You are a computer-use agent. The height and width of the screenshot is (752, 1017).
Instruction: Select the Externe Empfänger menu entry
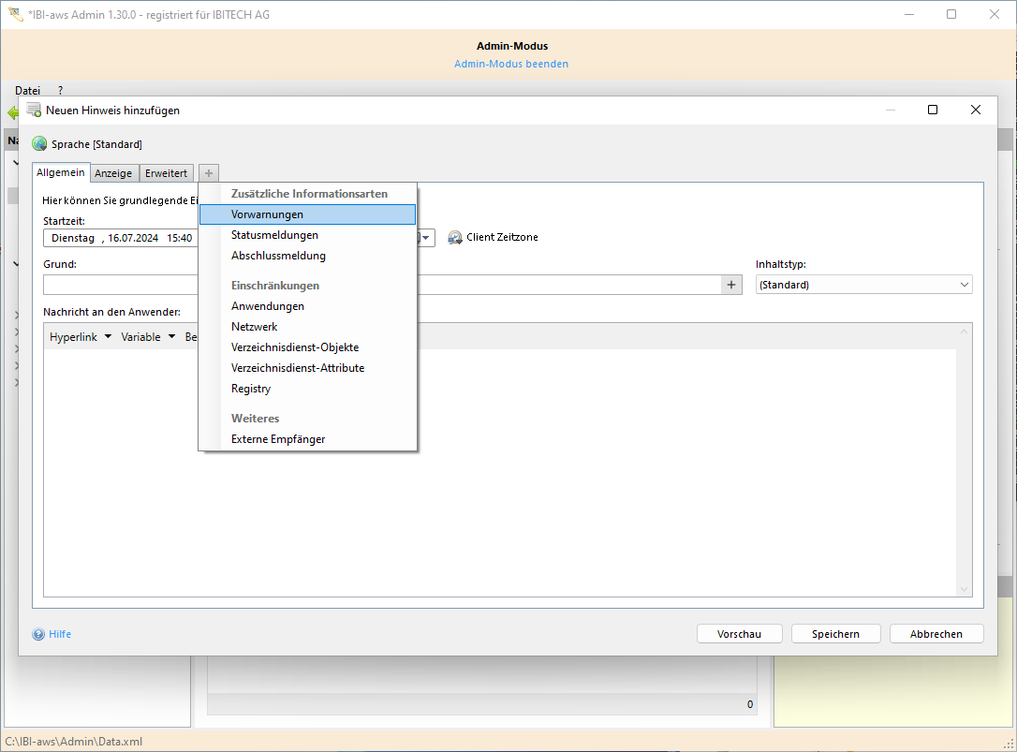point(278,439)
